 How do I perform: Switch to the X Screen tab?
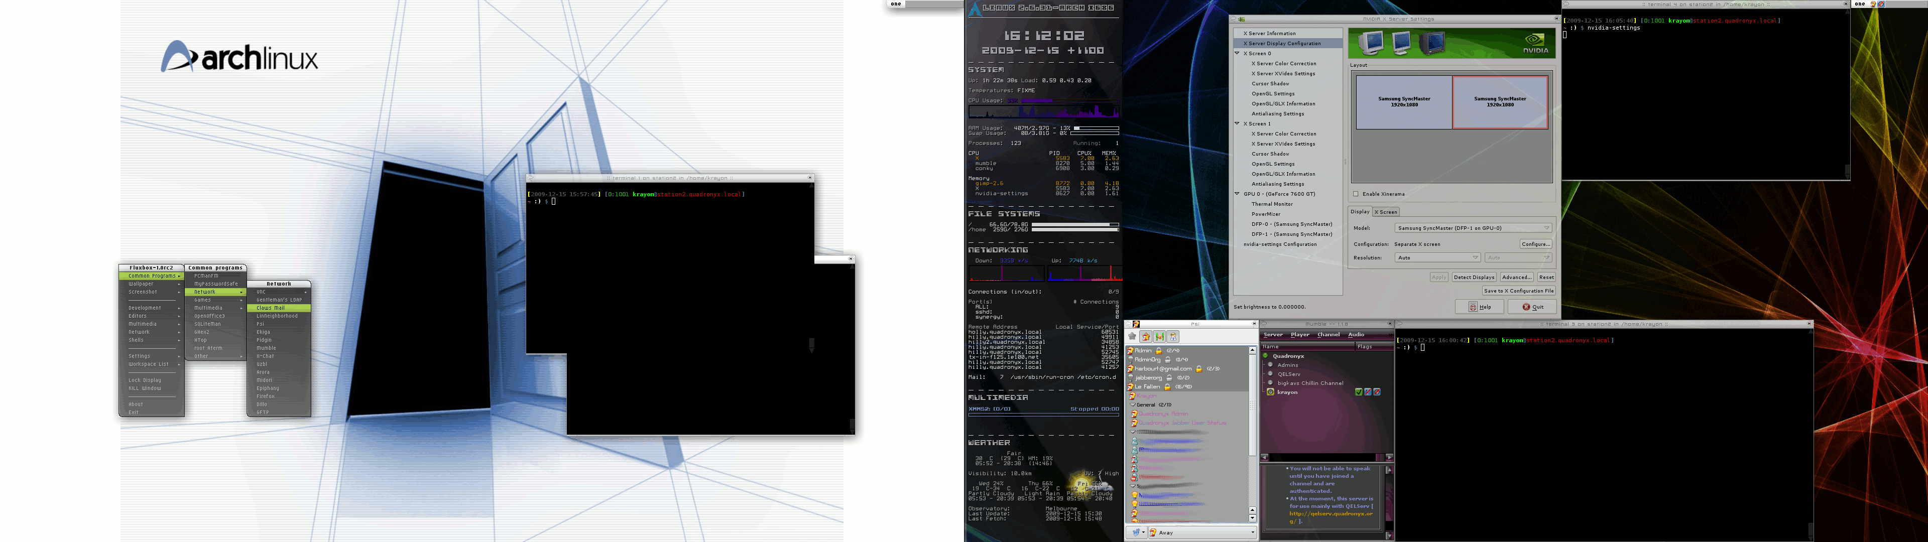tap(1385, 212)
